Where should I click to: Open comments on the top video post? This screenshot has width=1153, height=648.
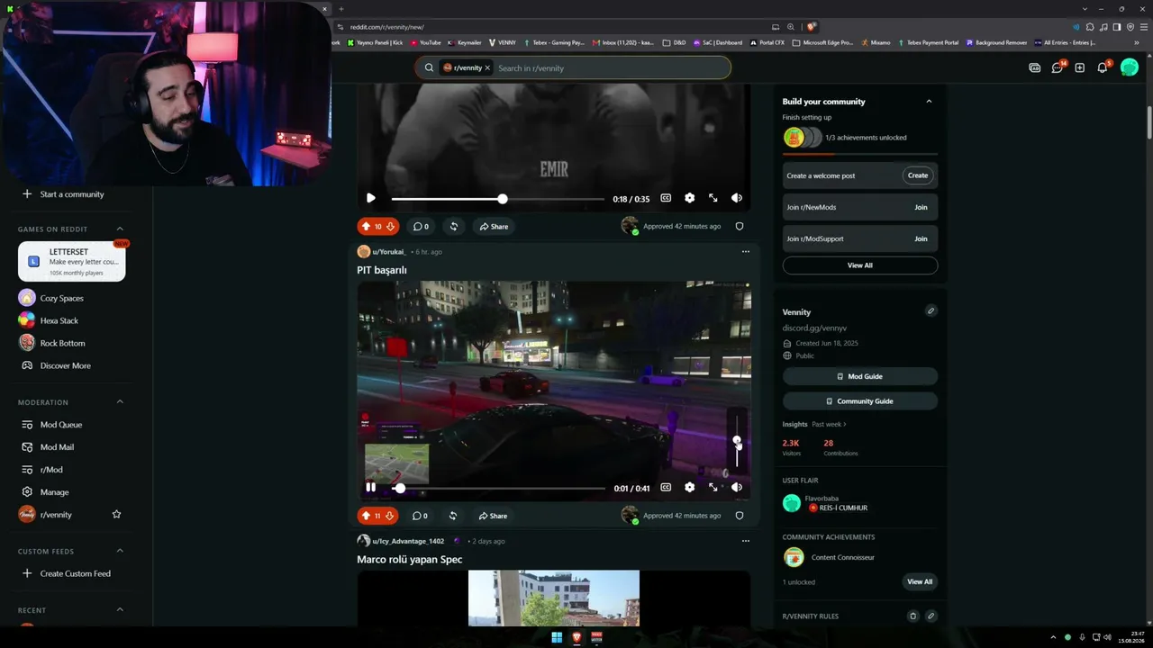click(x=420, y=227)
